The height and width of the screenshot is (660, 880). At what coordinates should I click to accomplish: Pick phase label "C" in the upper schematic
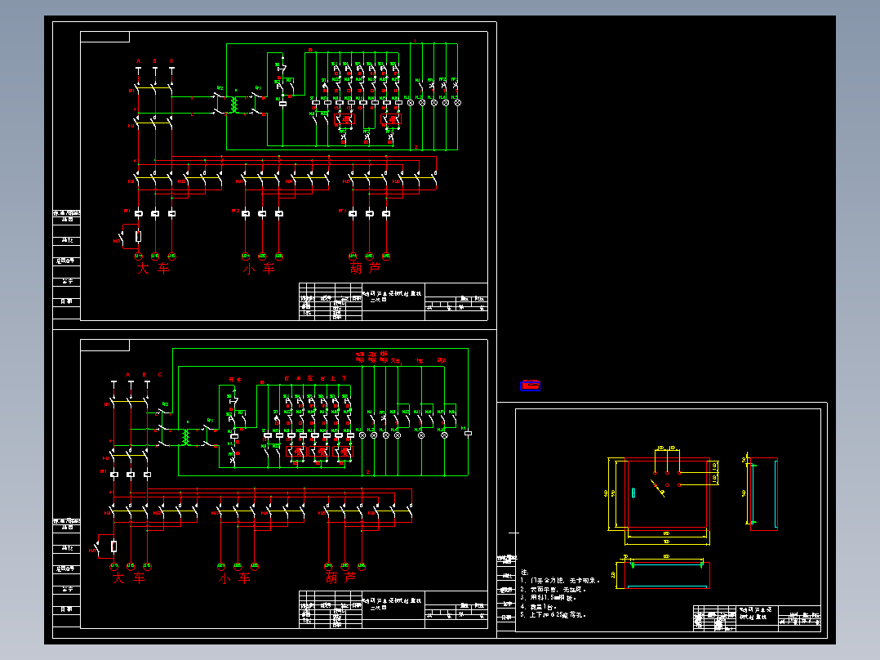(171, 61)
